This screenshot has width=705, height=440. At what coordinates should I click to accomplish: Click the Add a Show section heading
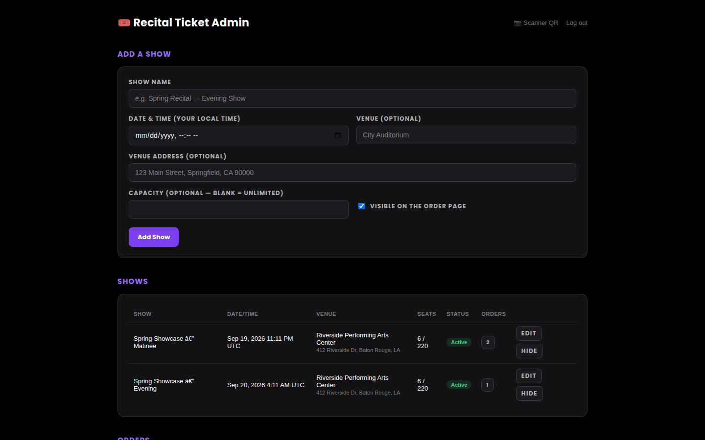[x=144, y=54]
